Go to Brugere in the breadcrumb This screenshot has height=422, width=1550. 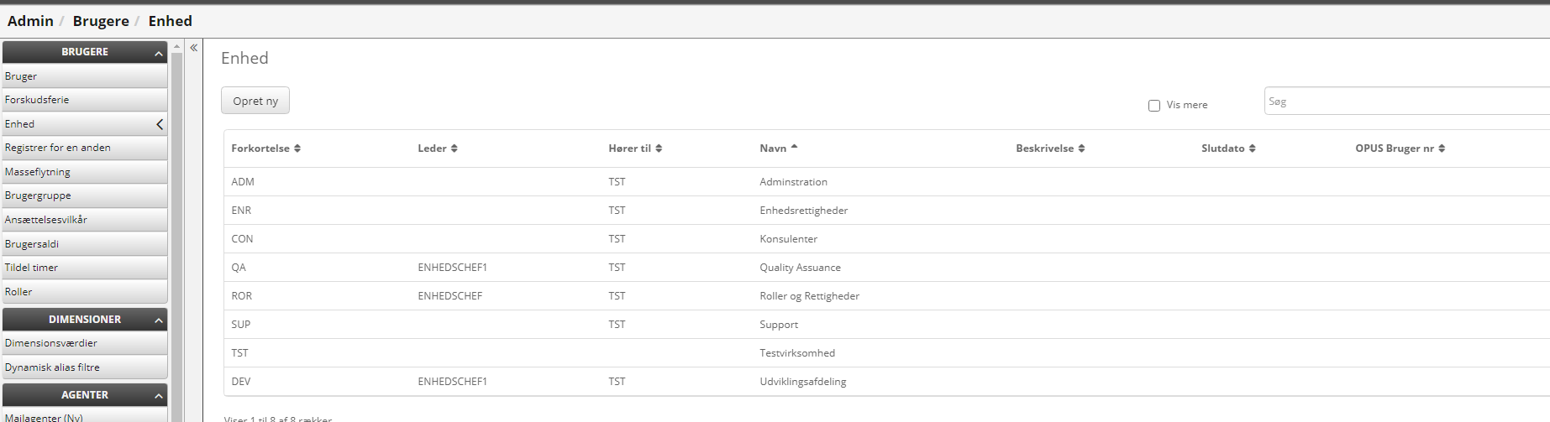point(101,21)
